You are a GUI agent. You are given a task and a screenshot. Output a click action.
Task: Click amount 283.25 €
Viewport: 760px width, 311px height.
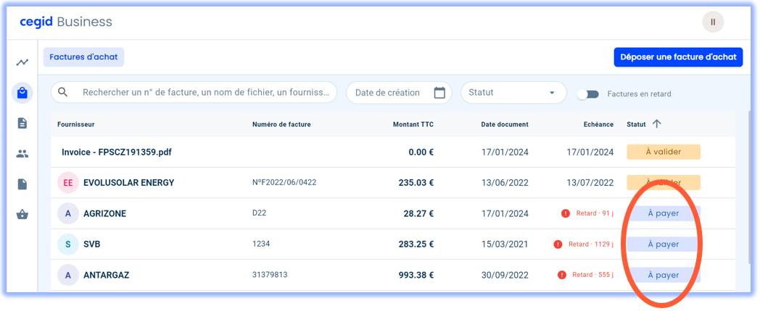(x=416, y=244)
